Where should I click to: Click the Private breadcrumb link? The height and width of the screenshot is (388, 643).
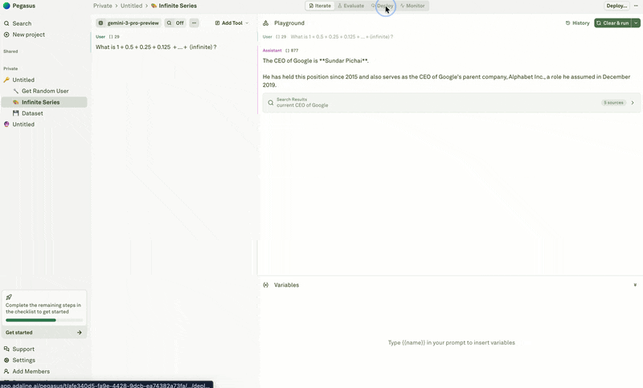pyautogui.click(x=103, y=6)
